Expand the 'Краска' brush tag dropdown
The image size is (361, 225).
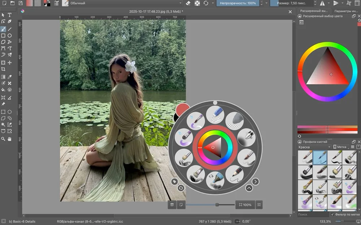(x=314, y=147)
